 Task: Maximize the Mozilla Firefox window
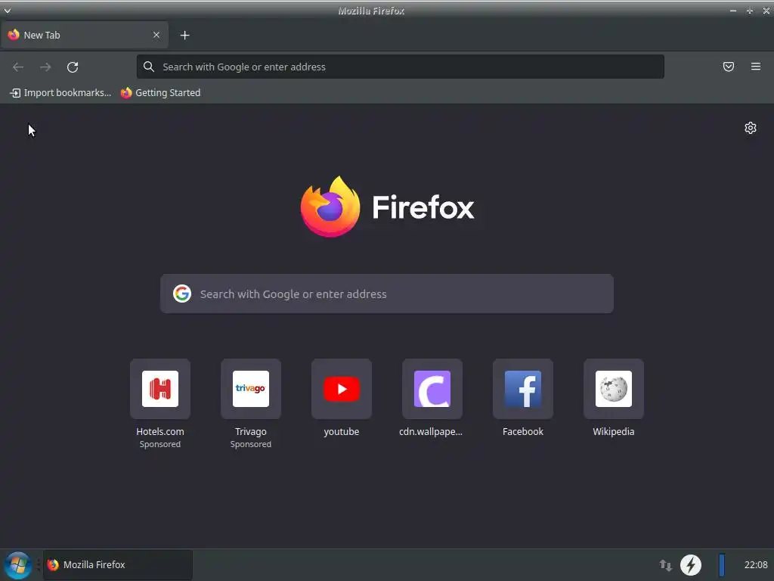pyautogui.click(x=750, y=11)
